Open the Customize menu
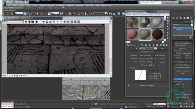Image resolution: width=195 pixels, height=109 pixels. tap(80, 5)
